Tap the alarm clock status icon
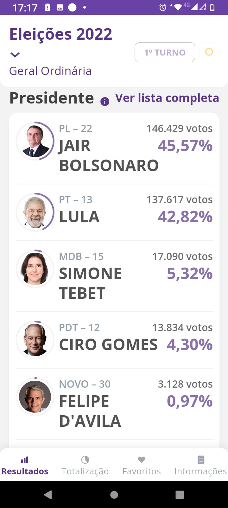Screen dimensions: 228x508 pyautogui.click(x=163, y=7)
